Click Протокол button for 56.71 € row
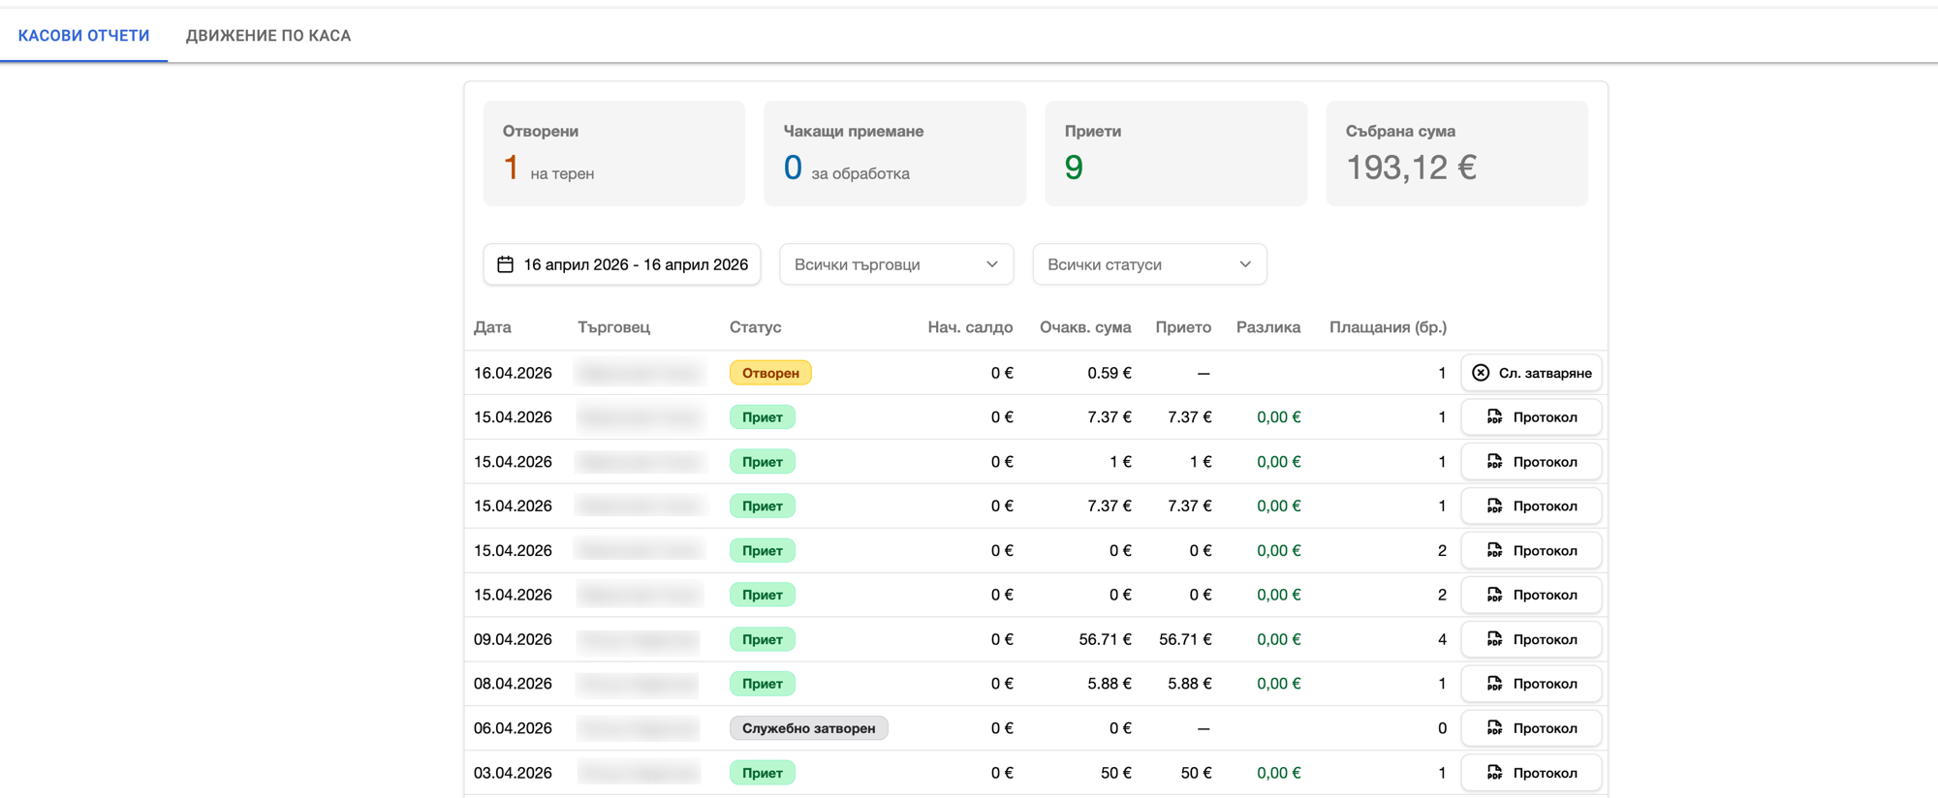1938x798 pixels. tap(1531, 639)
